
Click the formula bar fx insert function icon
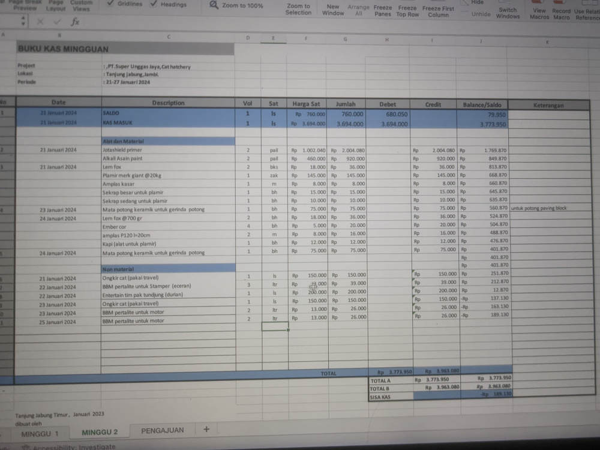click(75, 22)
